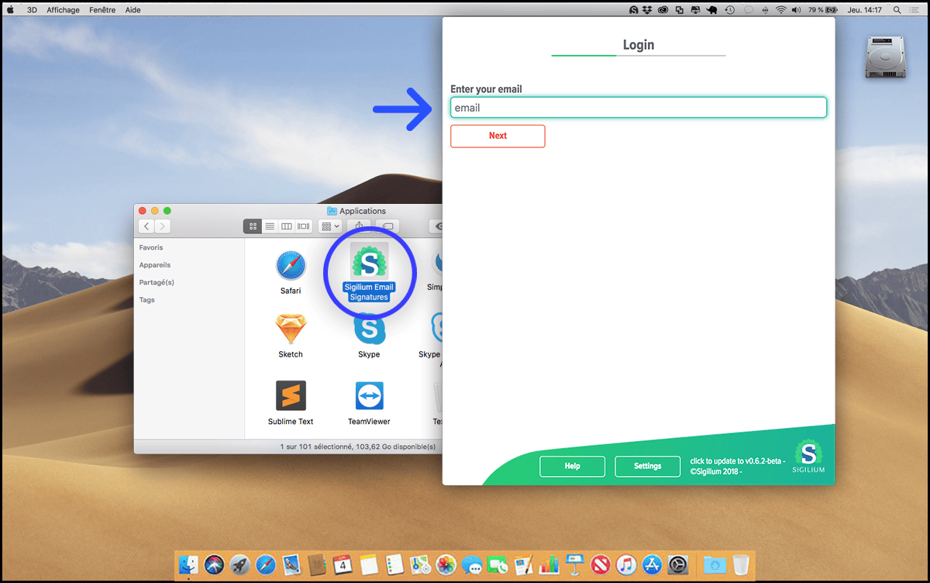Open the Fenêtre menu
Screen dimensions: 930x583
102,10
